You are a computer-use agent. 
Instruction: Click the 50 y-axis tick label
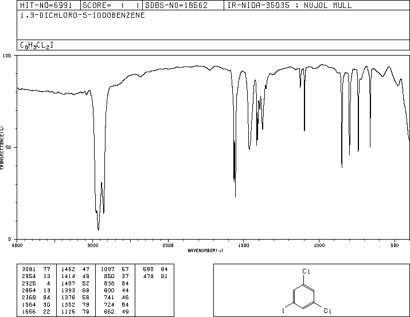point(9,147)
